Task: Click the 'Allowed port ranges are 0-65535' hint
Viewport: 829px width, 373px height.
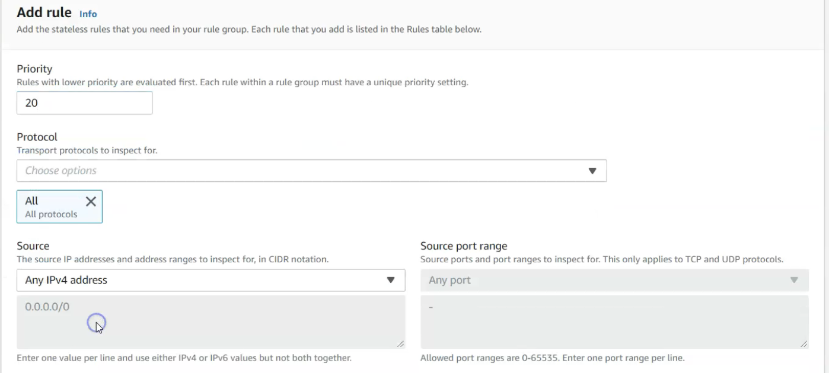Action: pos(552,358)
